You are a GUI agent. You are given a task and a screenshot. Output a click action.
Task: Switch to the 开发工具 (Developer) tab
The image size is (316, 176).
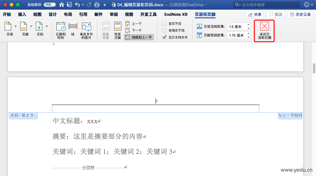click(149, 15)
